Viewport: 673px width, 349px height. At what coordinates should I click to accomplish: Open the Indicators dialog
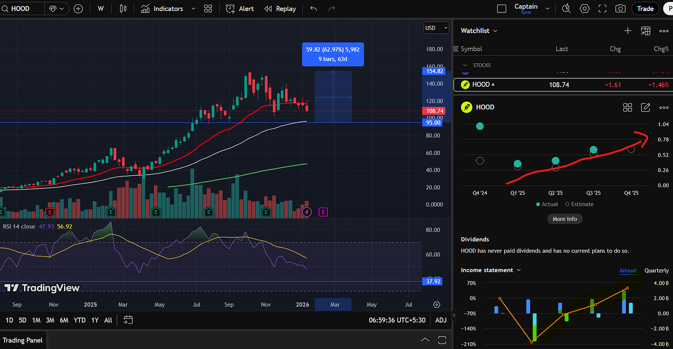[162, 9]
